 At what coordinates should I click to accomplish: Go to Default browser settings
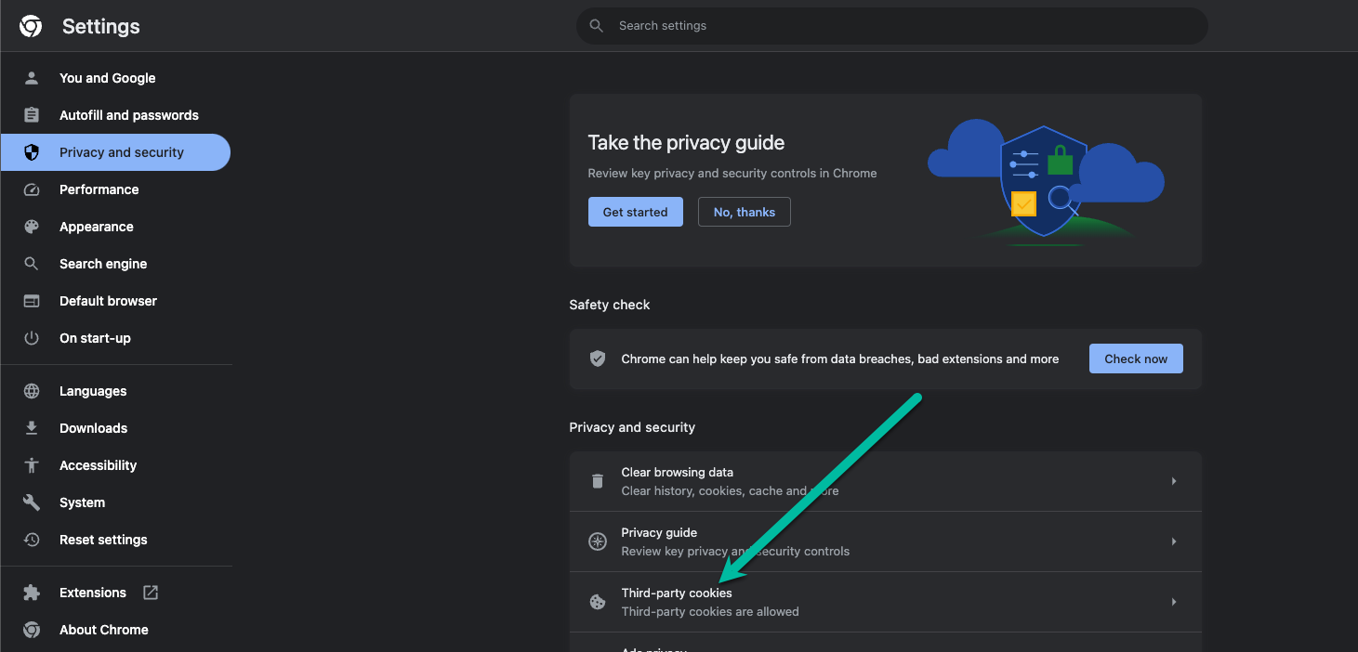(108, 301)
